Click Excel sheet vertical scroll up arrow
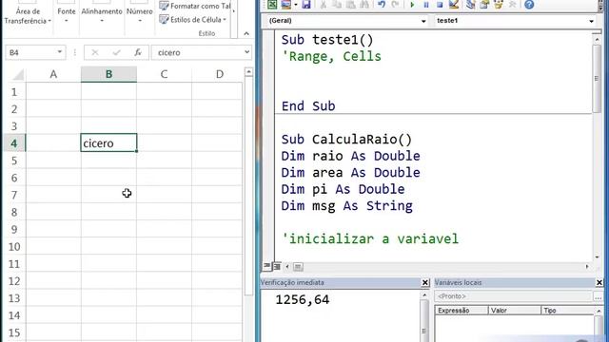The height and width of the screenshot is (342, 609). coord(248,72)
